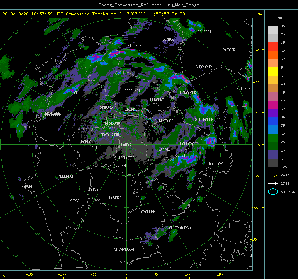
Task: Click the Gadag_Composite_Reflectivity_Web_Image title
Action: [149, 5]
